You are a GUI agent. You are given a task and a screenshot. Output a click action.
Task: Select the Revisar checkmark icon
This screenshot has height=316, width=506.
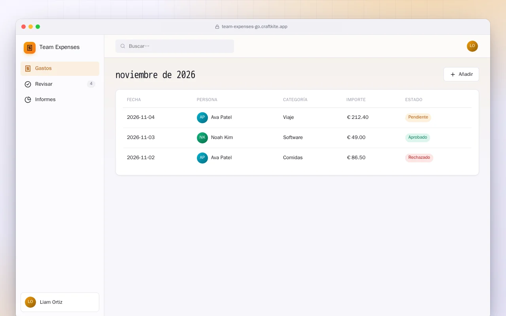click(x=28, y=84)
